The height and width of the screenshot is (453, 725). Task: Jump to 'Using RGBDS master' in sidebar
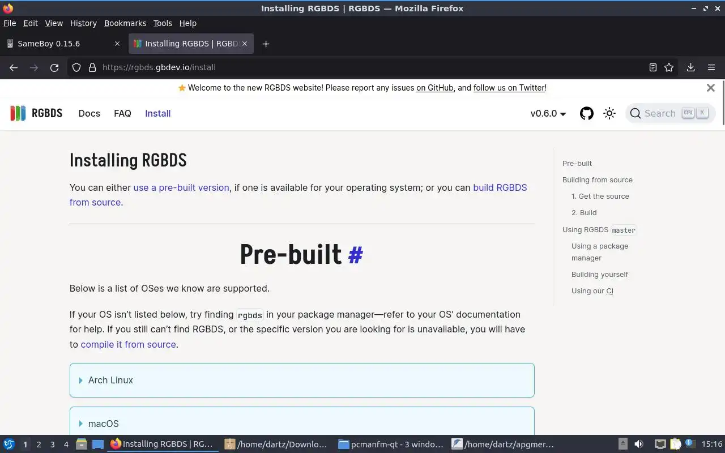(600, 229)
